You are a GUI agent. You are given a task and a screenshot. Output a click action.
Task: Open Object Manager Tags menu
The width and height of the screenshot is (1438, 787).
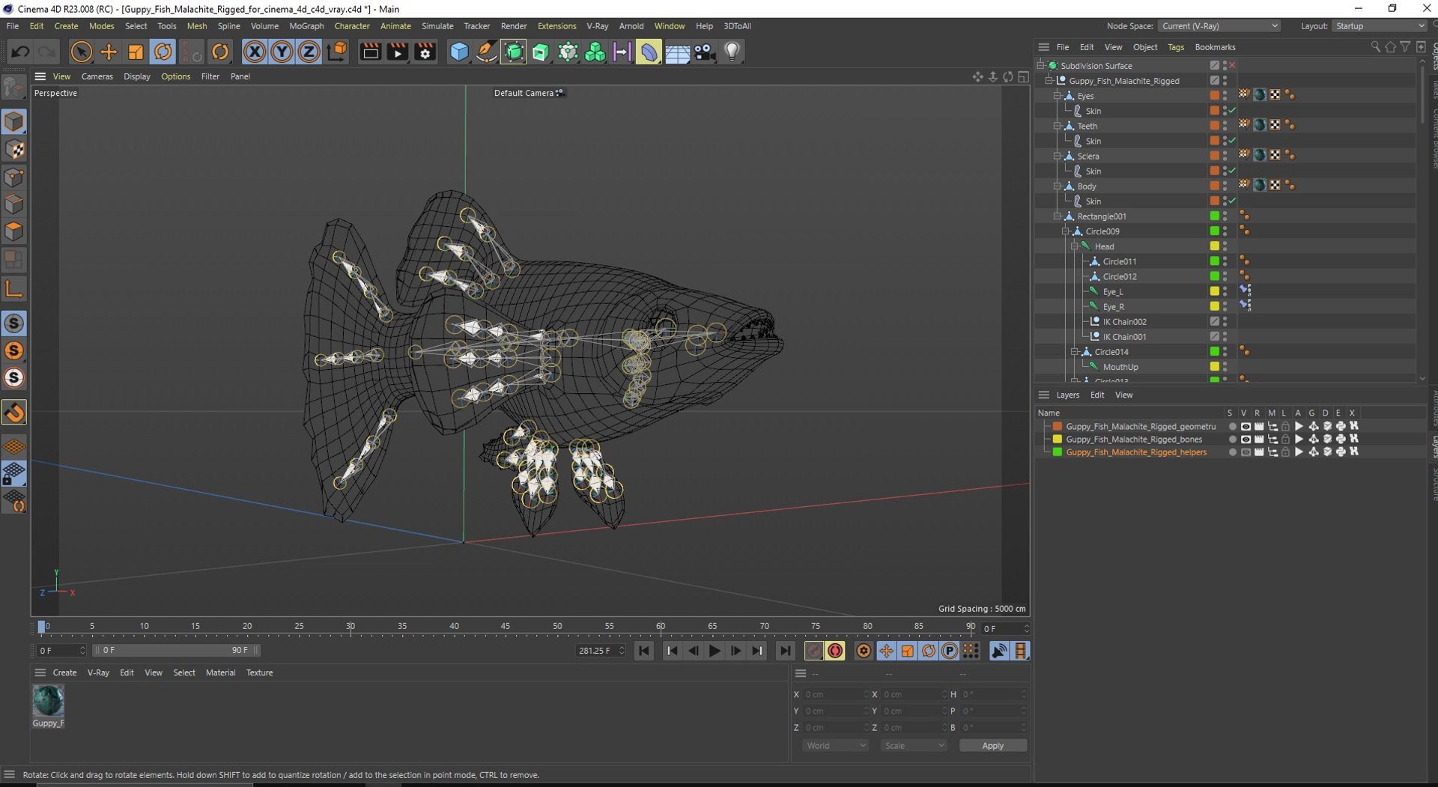point(1176,47)
